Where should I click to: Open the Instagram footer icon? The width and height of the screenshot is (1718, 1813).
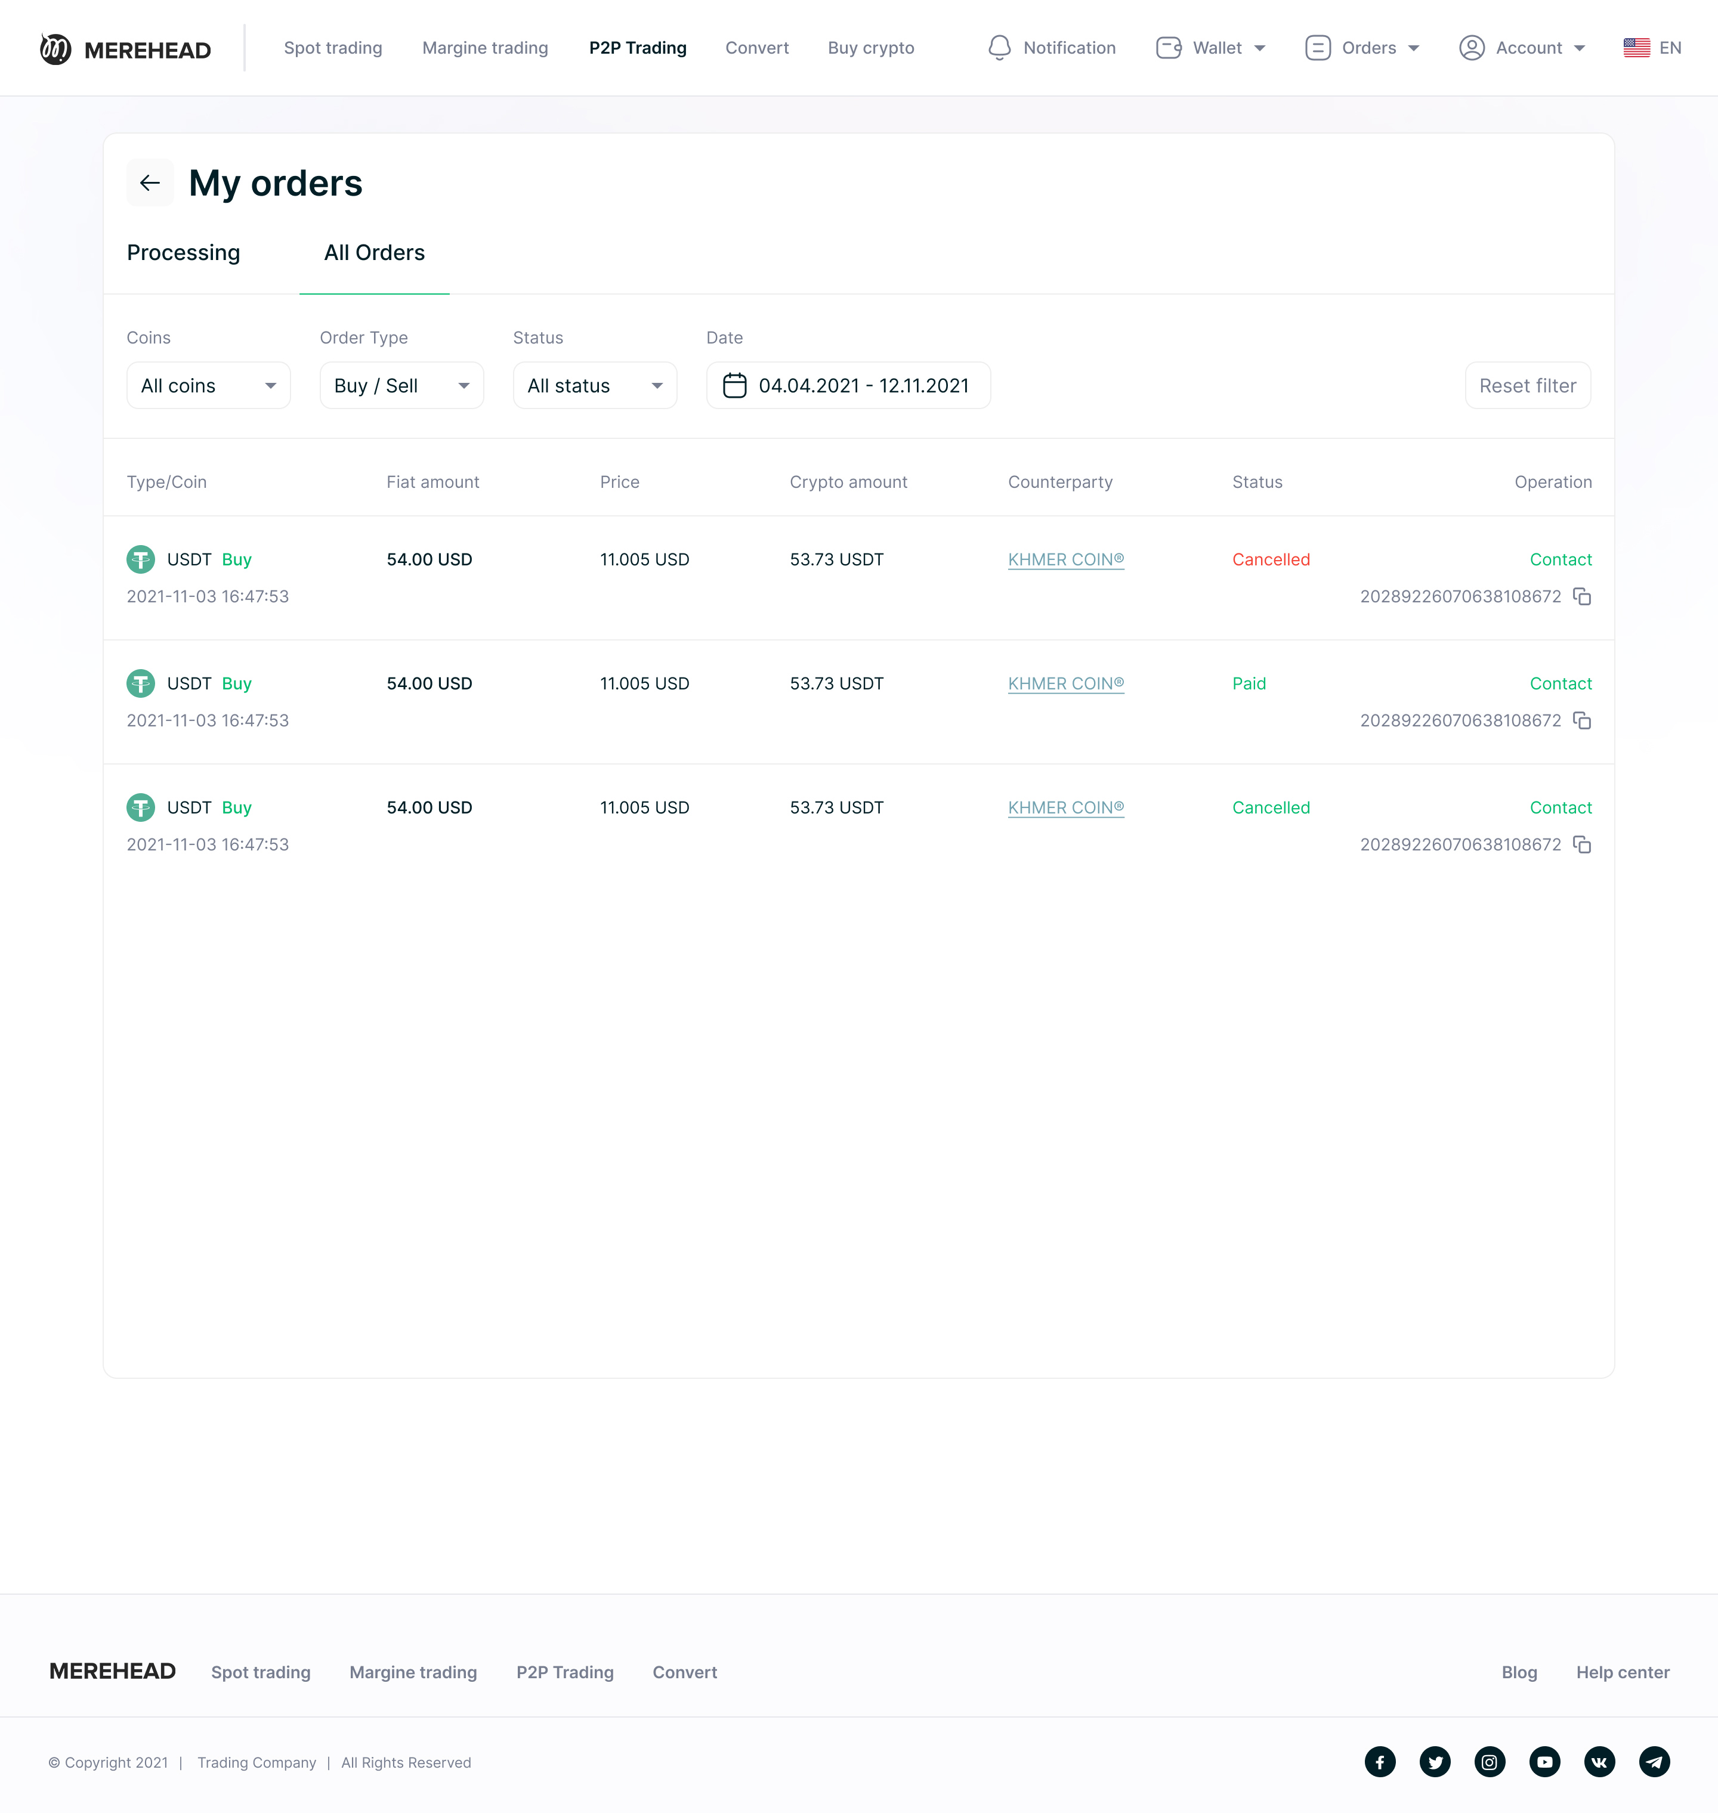pos(1489,1762)
